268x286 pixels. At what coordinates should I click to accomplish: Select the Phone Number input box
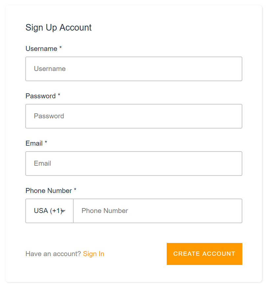[158, 211]
